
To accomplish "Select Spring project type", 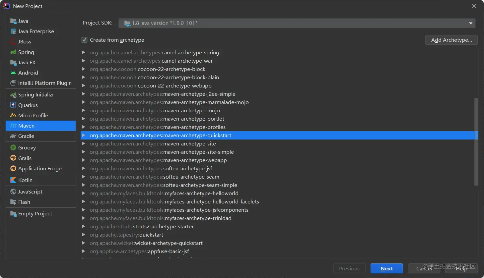I will (x=40, y=52).
